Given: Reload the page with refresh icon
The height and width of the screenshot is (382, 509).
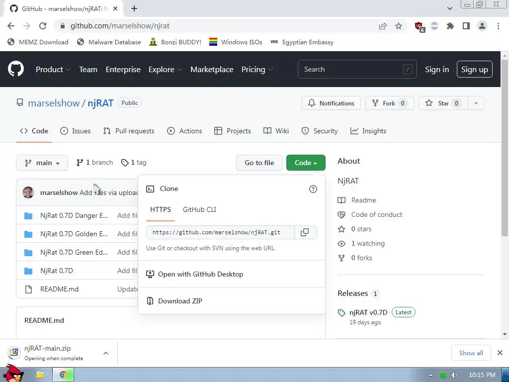Looking at the screenshot, I should point(43,26).
